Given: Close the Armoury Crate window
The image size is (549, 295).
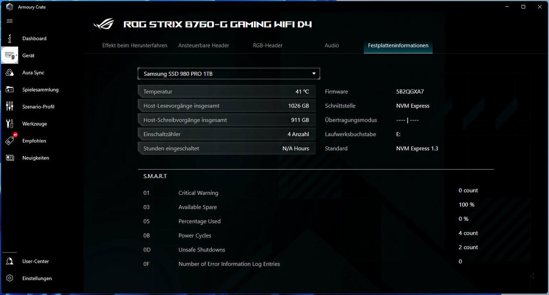Looking at the screenshot, I should [540, 7].
